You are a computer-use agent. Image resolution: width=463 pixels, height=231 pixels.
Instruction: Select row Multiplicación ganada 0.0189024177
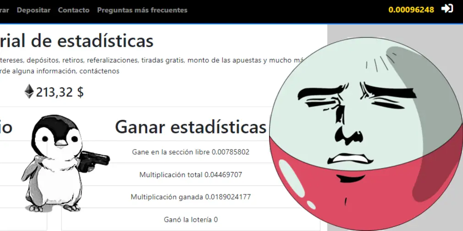pos(191,197)
